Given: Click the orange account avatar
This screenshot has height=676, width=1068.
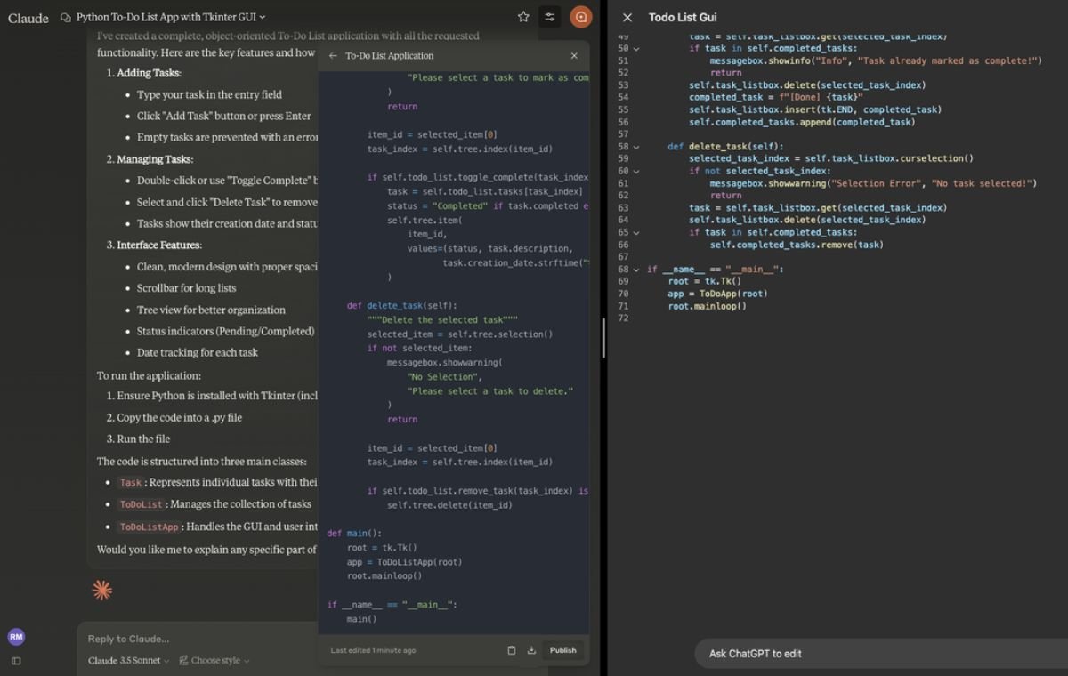Looking at the screenshot, I should 580,16.
